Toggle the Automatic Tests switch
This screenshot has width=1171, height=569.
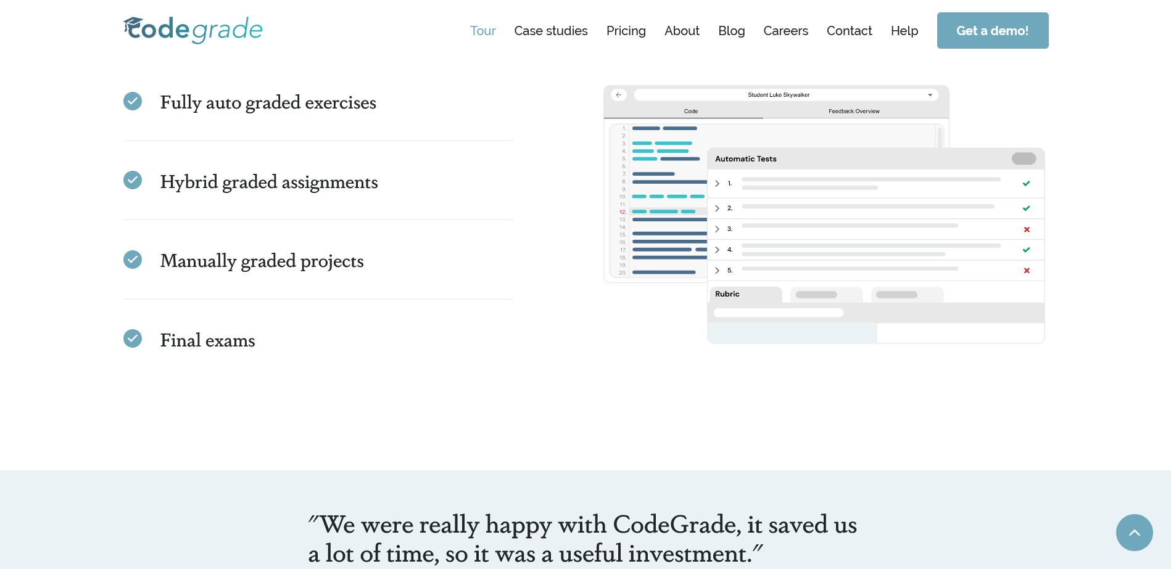(x=1024, y=158)
